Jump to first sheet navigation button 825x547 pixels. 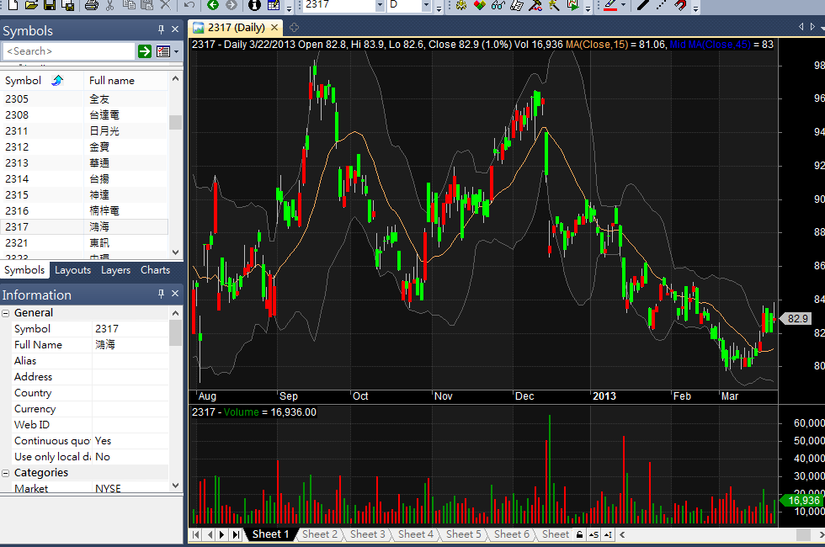click(x=195, y=534)
